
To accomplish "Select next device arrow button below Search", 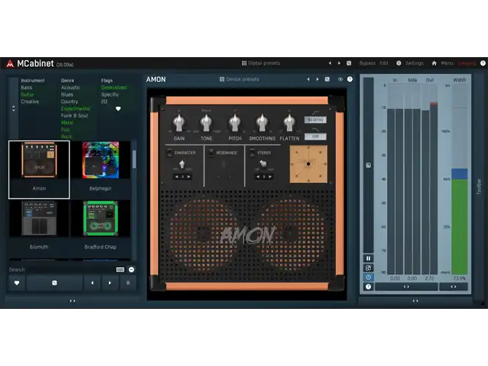I will [110, 283].
